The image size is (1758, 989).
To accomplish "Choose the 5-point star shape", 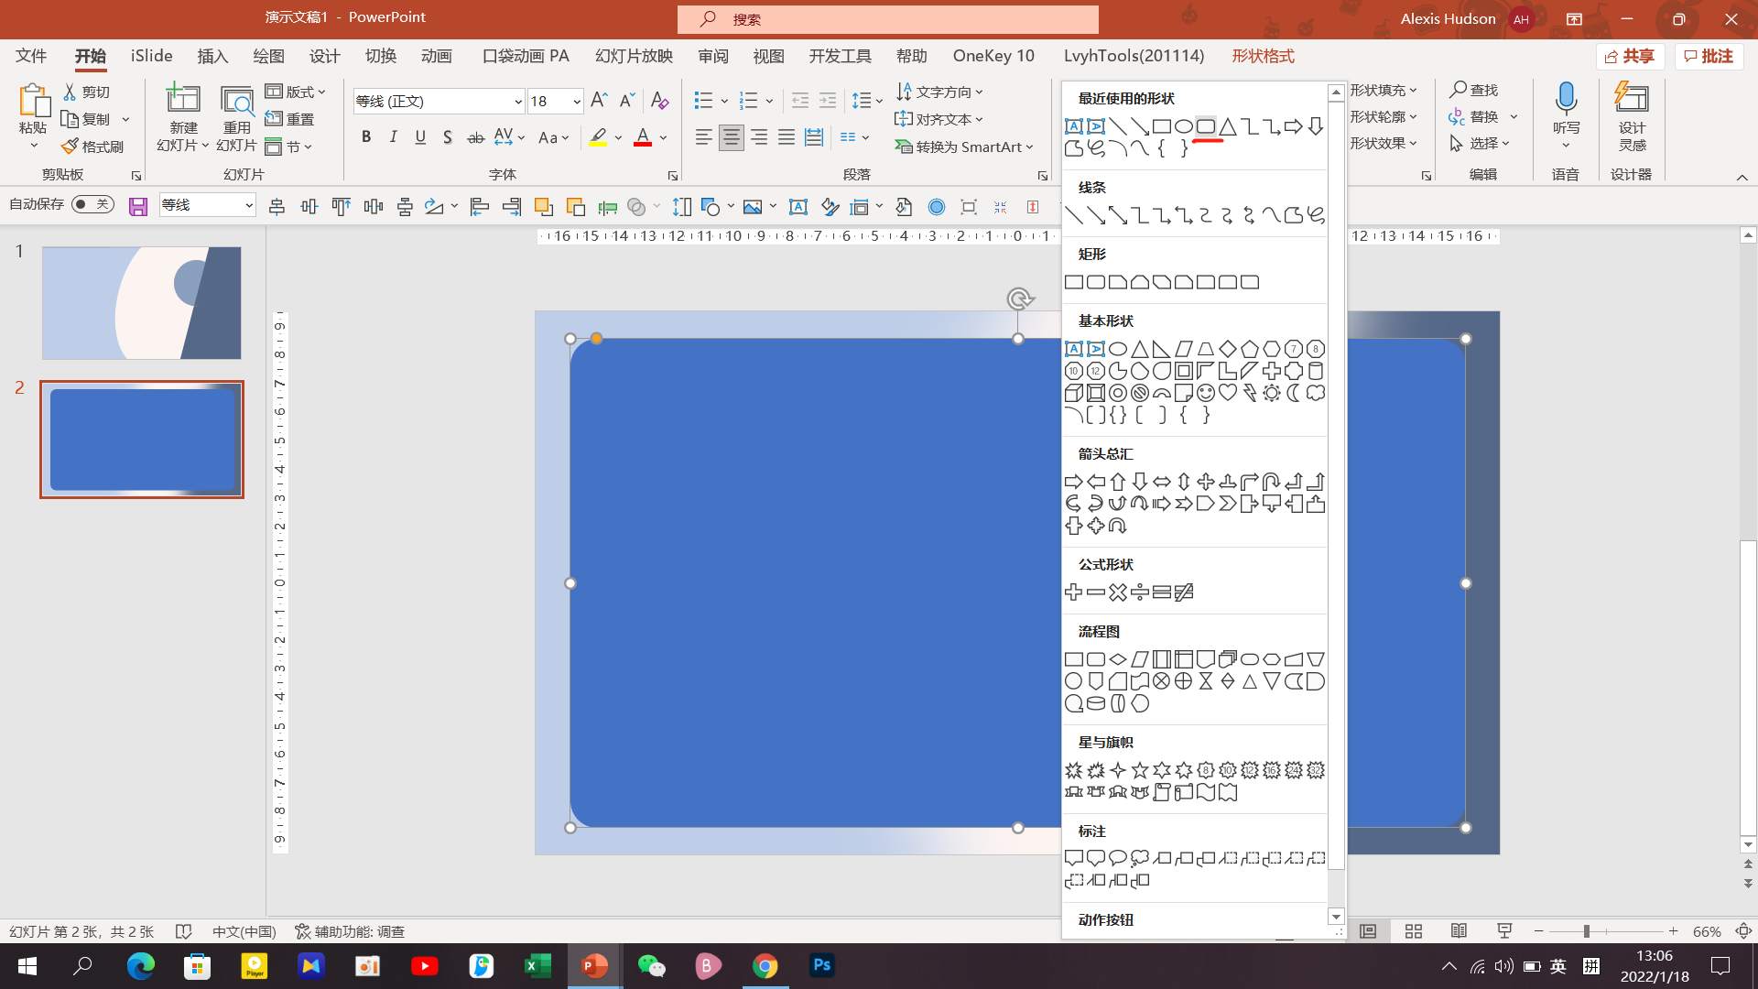I will [x=1139, y=770].
